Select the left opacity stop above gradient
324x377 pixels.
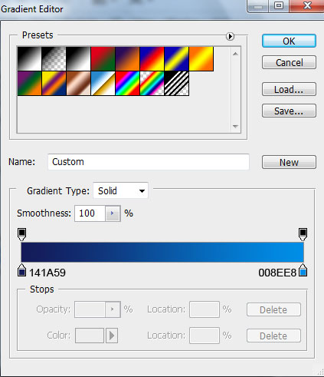tap(21, 234)
